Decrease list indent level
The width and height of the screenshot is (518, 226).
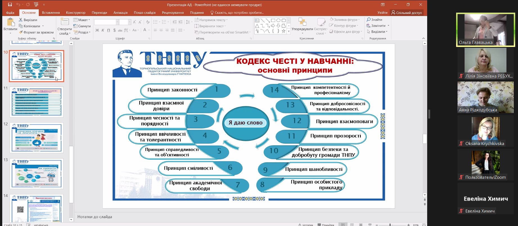click(x=175, y=22)
